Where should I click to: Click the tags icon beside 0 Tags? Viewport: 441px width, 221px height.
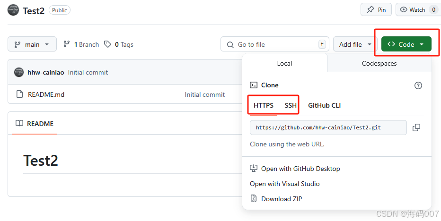coord(108,44)
